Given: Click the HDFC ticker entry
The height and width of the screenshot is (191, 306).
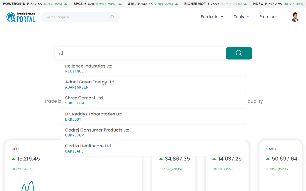Looking at the screenshot, I should tap(279, 4).
